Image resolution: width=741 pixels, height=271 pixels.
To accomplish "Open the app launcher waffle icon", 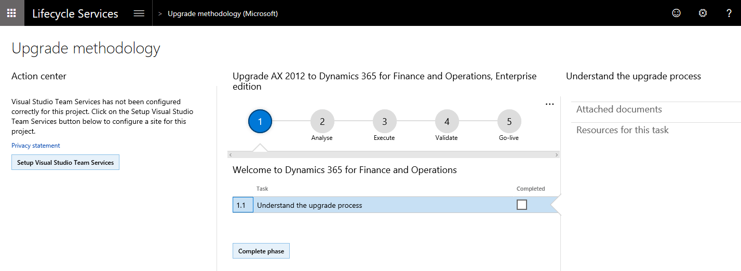I will coord(11,13).
